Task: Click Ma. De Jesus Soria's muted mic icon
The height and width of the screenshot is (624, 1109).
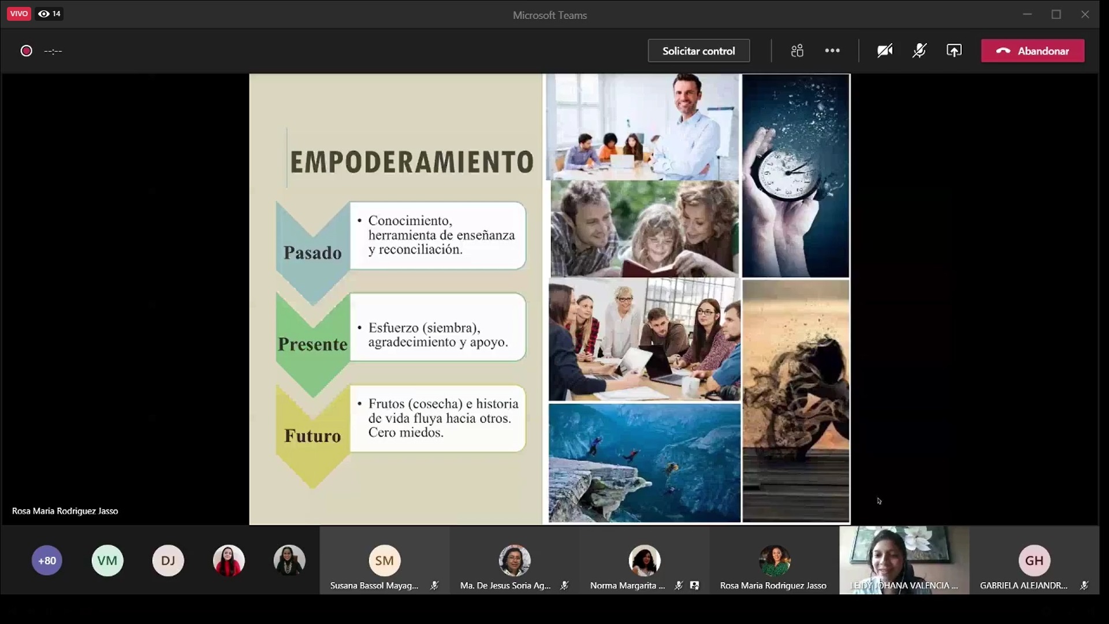Action: [x=564, y=585]
